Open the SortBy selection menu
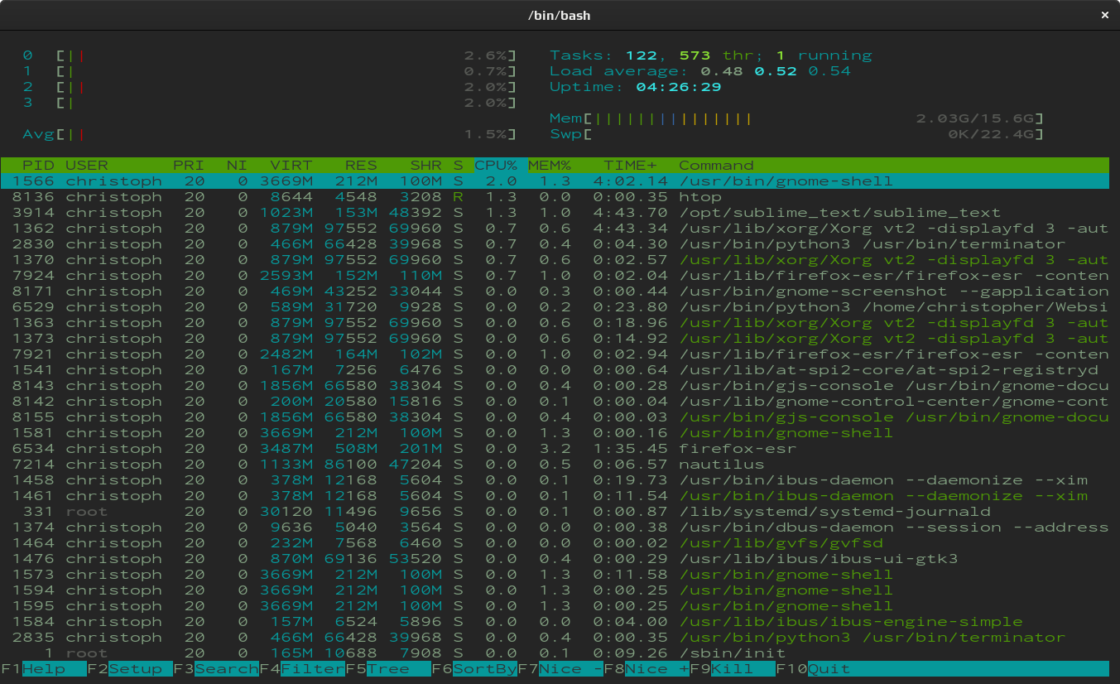The width and height of the screenshot is (1120, 684). point(485,669)
